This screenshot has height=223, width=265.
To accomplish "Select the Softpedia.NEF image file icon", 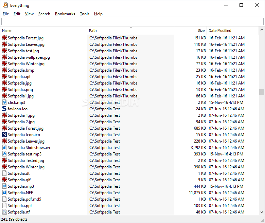I will point(4,193).
